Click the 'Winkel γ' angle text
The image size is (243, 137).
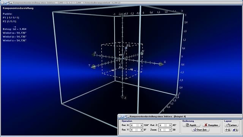[14, 41]
